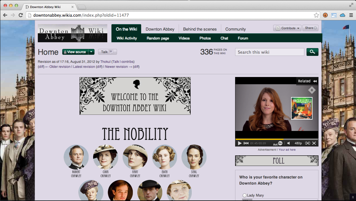
Task: Click the new tab button
Action: (x=81, y=7)
